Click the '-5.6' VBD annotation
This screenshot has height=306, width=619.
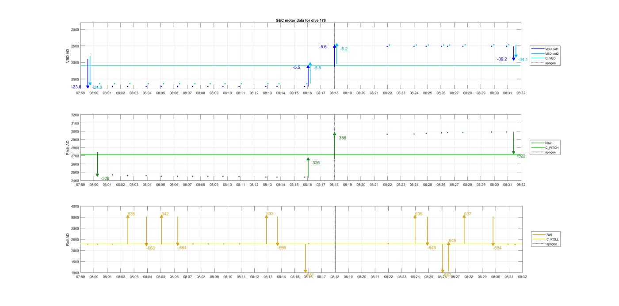tap(323, 47)
